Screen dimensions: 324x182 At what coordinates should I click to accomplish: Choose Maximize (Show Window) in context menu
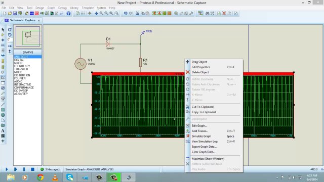pos(214,159)
